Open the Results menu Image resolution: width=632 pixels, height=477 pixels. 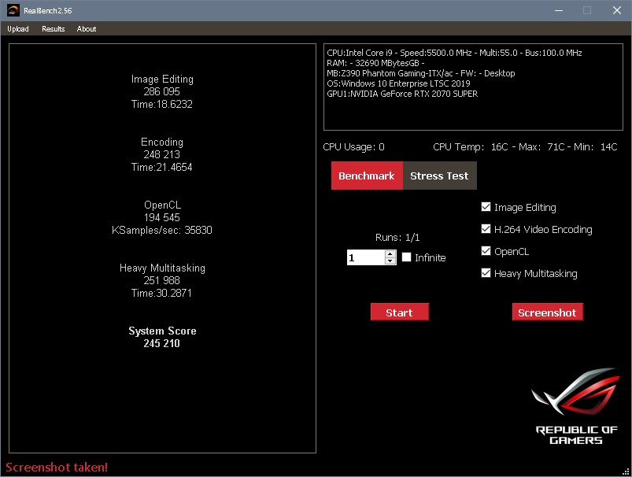coord(53,28)
